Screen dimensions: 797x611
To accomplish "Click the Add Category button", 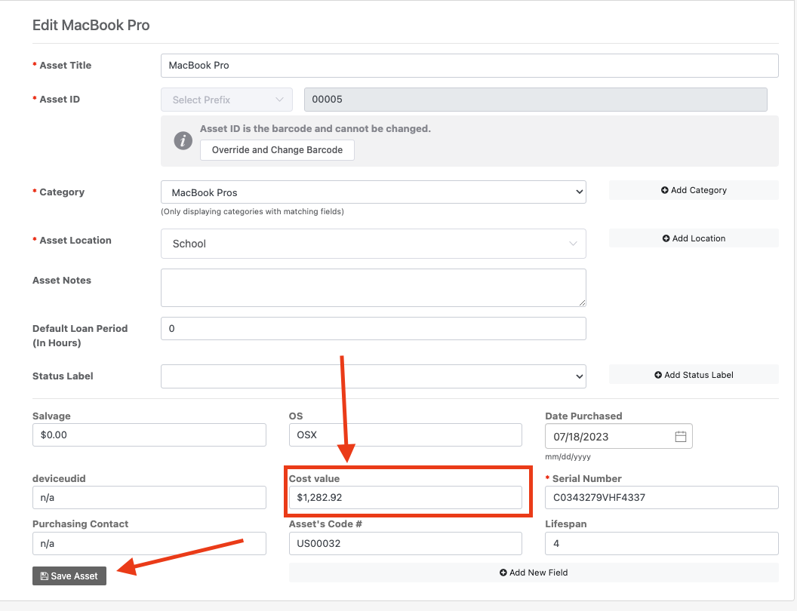I will (694, 190).
